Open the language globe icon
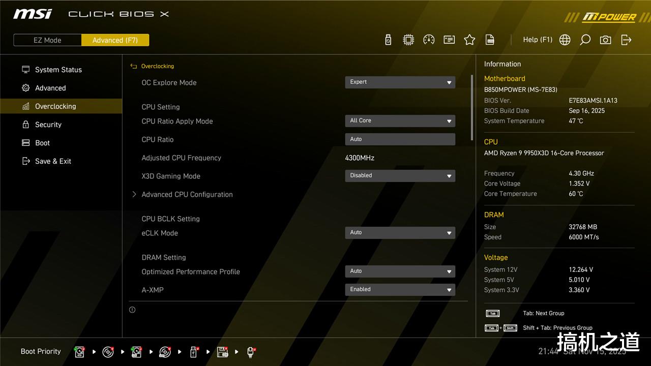Image resolution: width=651 pixels, height=366 pixels. pyautogui.click(x=565, y=40)
